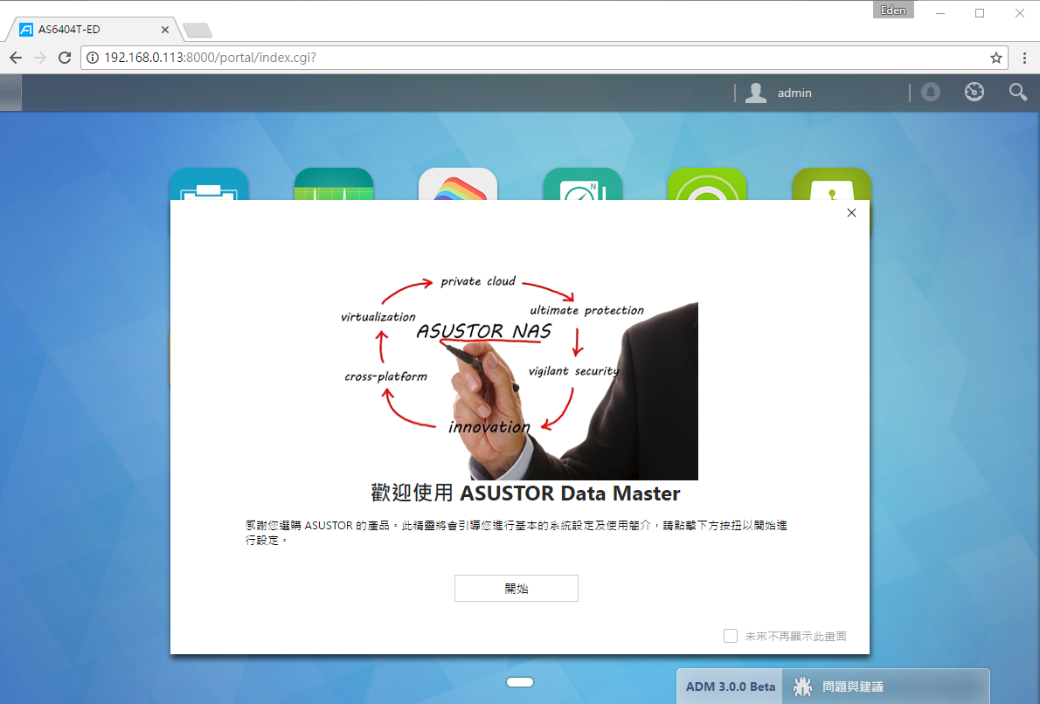Open the 問題與建議 feedback button
Image resolution: width=1040 pixels, height=704 pixels.
pos(885,687)
